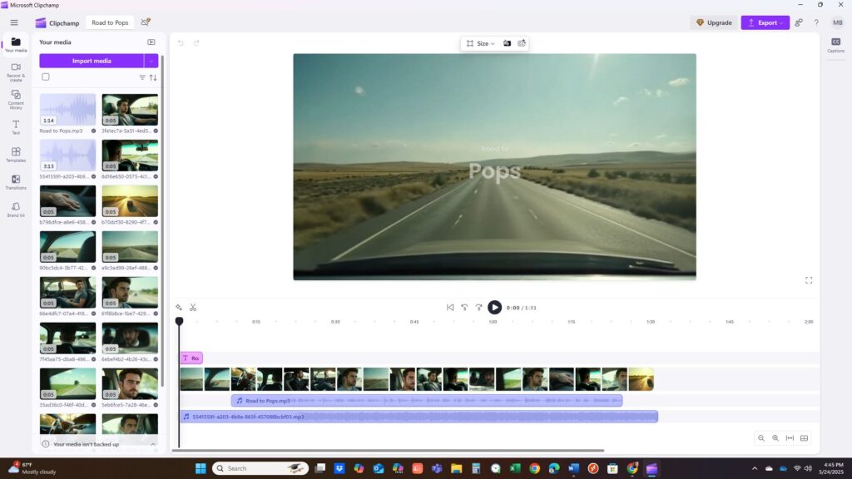Fit the timeline to screen width

point(790,438)
